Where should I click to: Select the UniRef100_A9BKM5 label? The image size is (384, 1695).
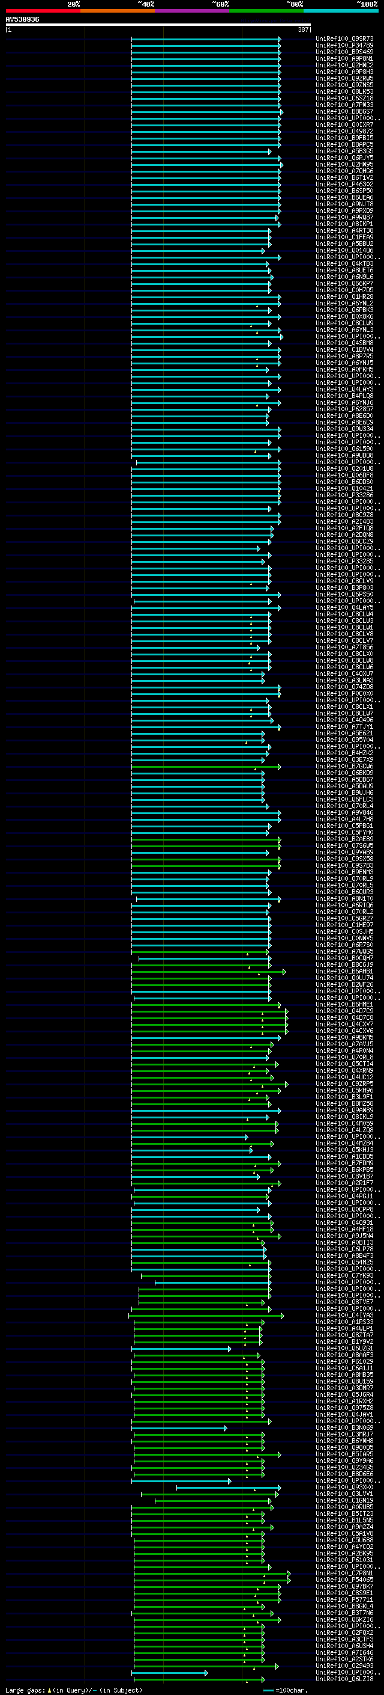[x=344, y=1038]
